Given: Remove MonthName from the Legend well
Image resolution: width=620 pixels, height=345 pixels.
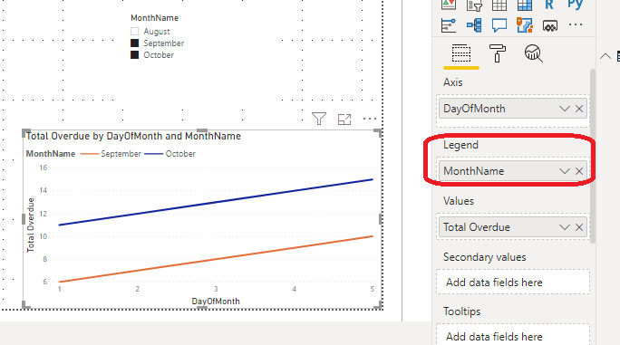Looking at the screenshot, I should [579, 171].
